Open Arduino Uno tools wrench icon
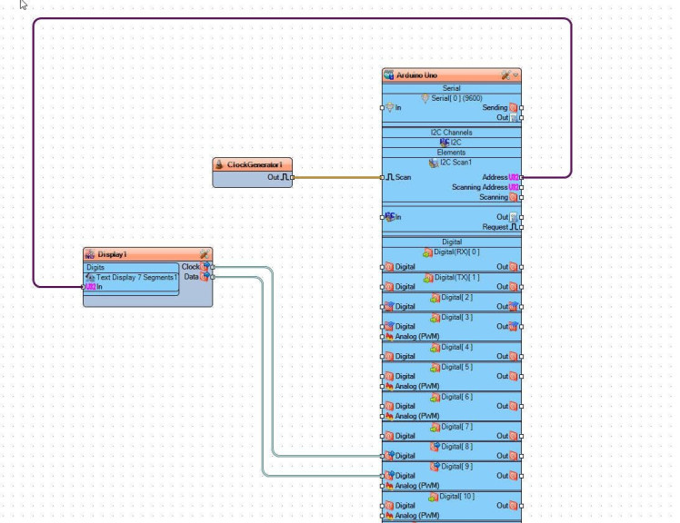This screenshot has width=680, height=523. tap(505, 75)
